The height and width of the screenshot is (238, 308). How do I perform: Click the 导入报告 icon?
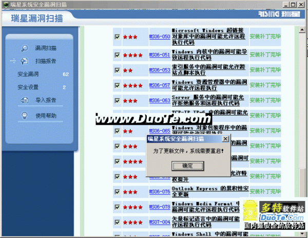25,100
